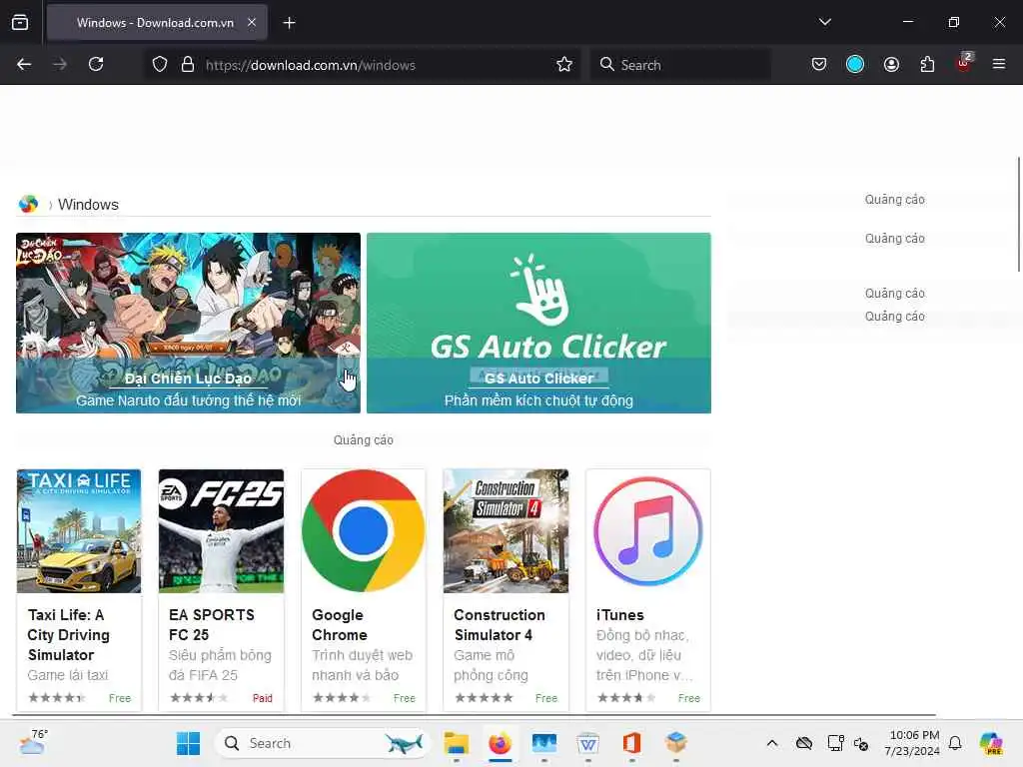This screenshot has width=1023, height=767.
Task: Open Save to Pocket icon
Action: (819, 64)
